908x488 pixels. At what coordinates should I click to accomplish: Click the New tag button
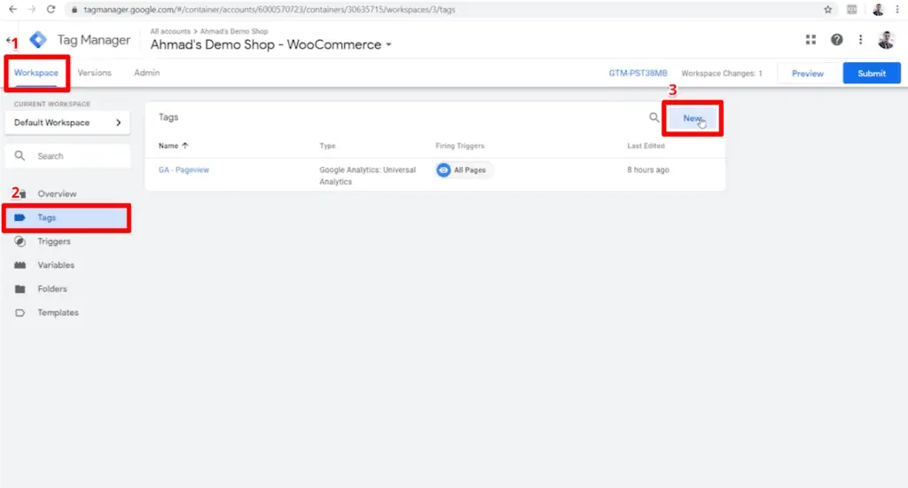(693, 118)
